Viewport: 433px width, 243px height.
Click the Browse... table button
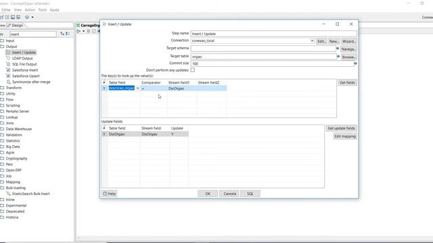point(348,57)
